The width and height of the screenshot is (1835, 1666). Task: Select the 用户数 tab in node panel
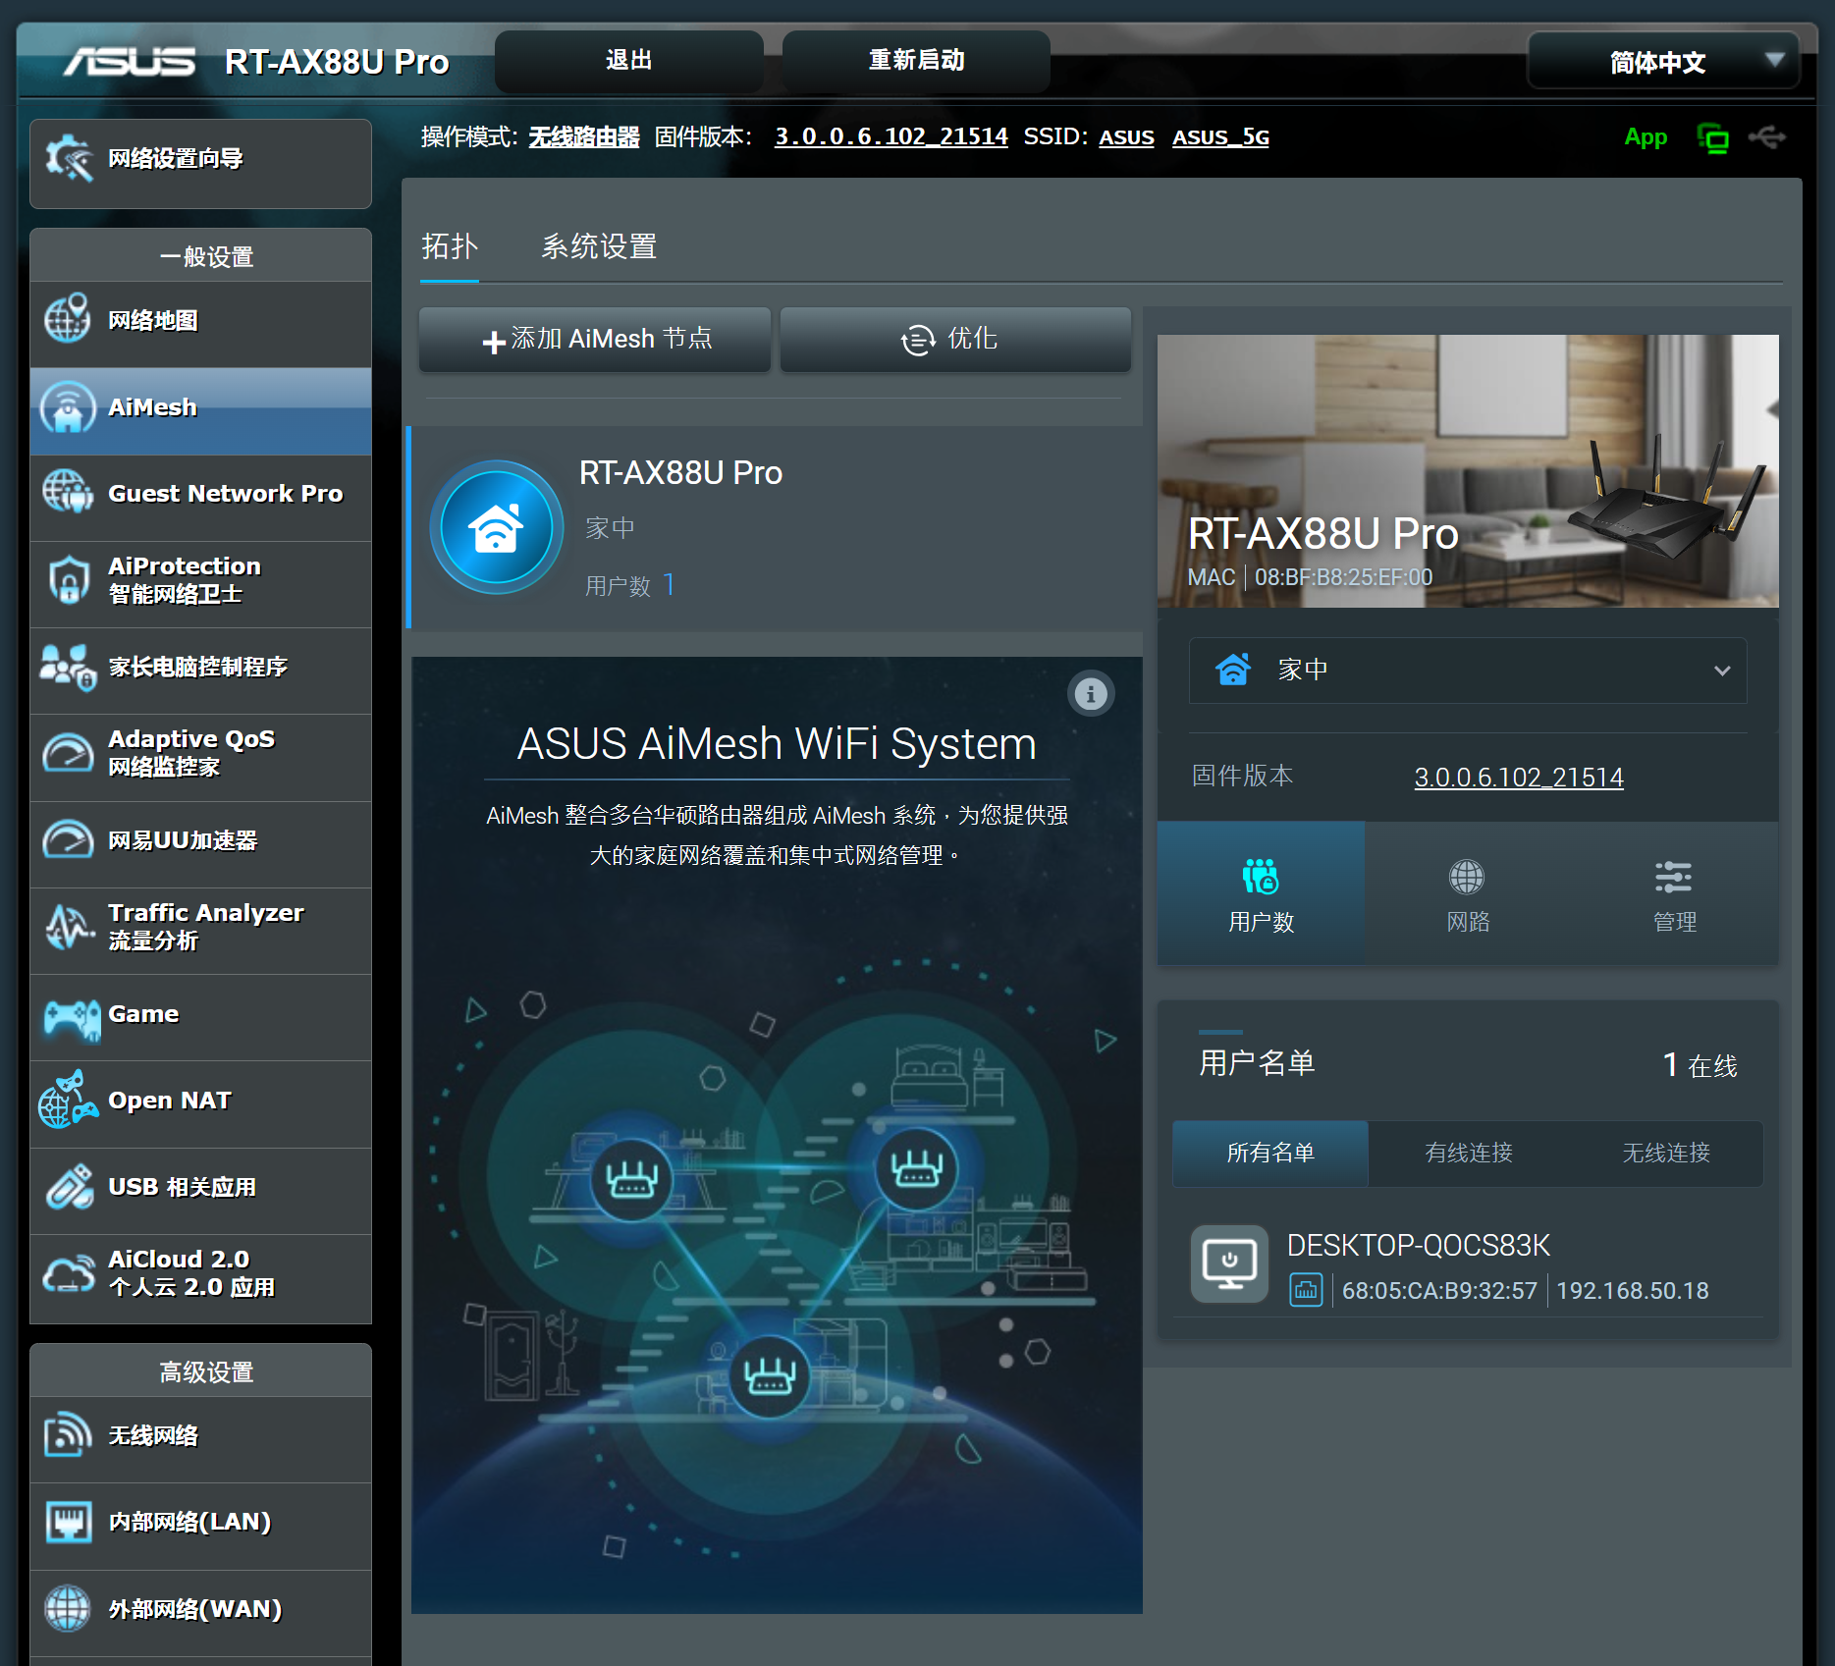1261,892
